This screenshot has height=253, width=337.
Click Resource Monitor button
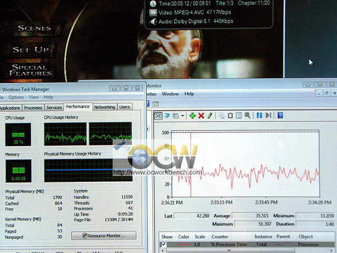coord(104,236)
